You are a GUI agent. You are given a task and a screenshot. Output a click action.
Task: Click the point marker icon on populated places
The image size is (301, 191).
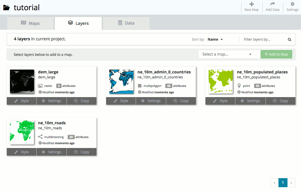coord(239,86)
